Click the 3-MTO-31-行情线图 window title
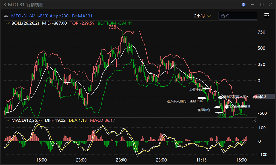The width and height of the screenshot is (276, 165). [x=24, y=5]
